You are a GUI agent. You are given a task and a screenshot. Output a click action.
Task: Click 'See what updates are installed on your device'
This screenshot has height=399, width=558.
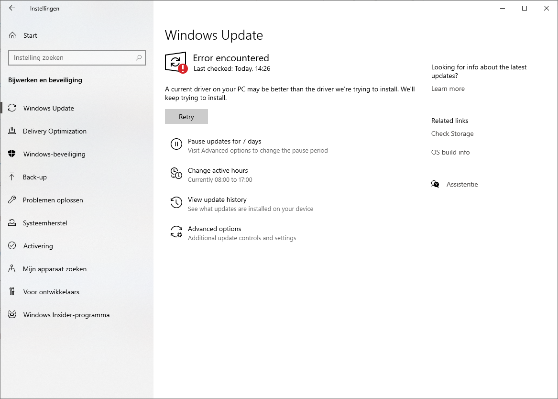[x=251, y=209]
